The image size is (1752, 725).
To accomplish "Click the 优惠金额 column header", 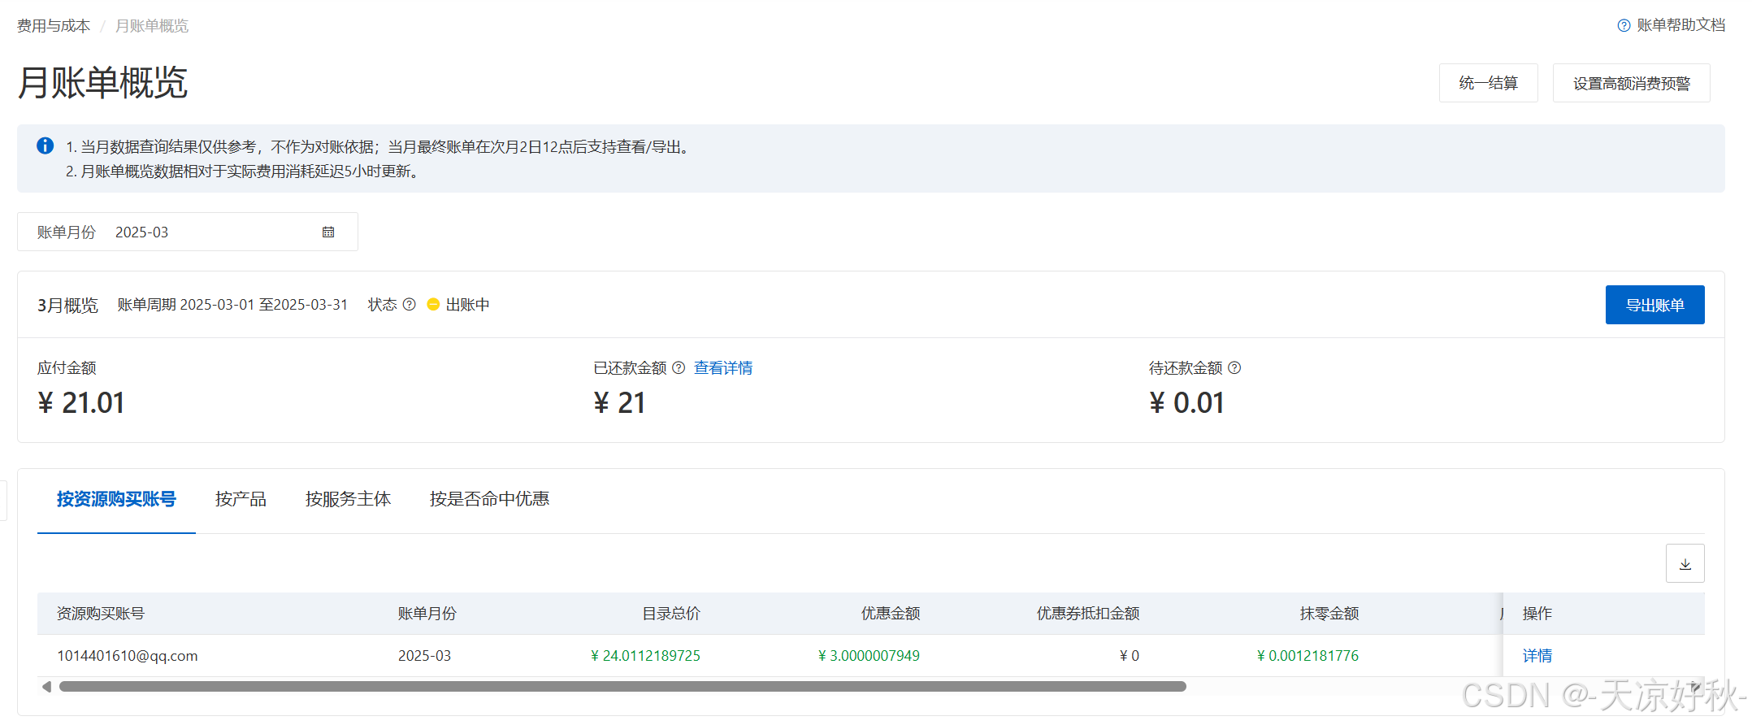I will click(891, 613).
